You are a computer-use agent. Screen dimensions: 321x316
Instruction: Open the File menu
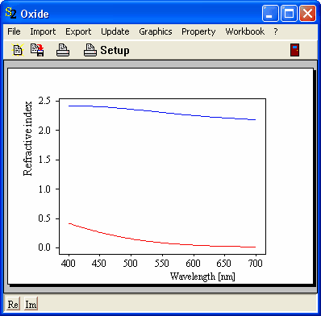(x=14, y=31)
